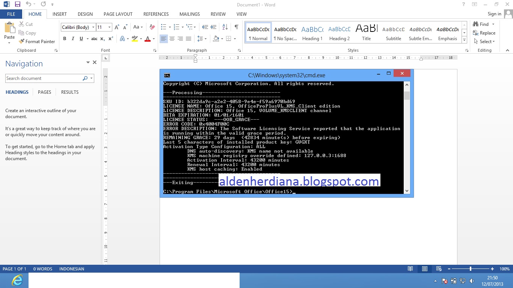The height and width of the screenshot is (288, 513).
Task: Click the Save icon in quick access toolbar
Action: (17, 4)
